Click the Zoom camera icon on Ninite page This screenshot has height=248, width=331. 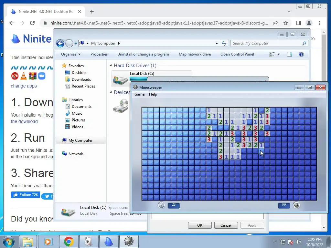(42, 76)
